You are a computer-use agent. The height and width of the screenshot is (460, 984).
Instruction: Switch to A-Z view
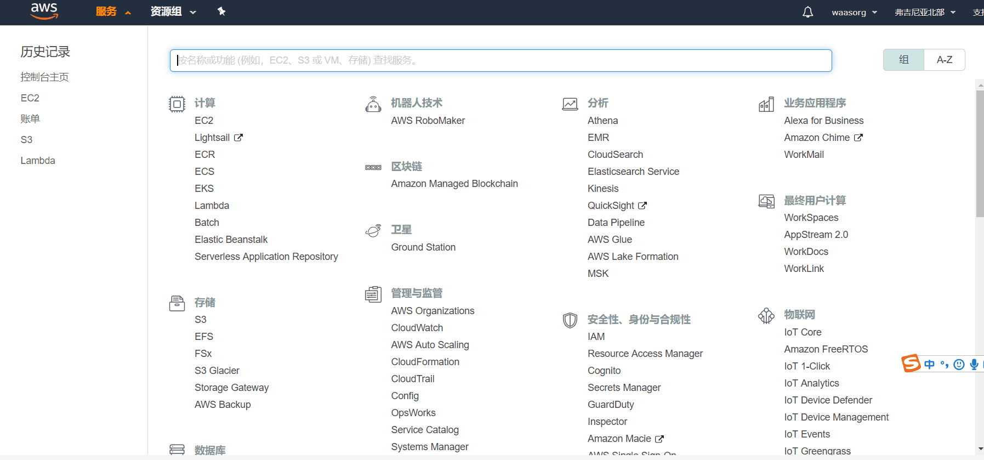pos(945,60)
